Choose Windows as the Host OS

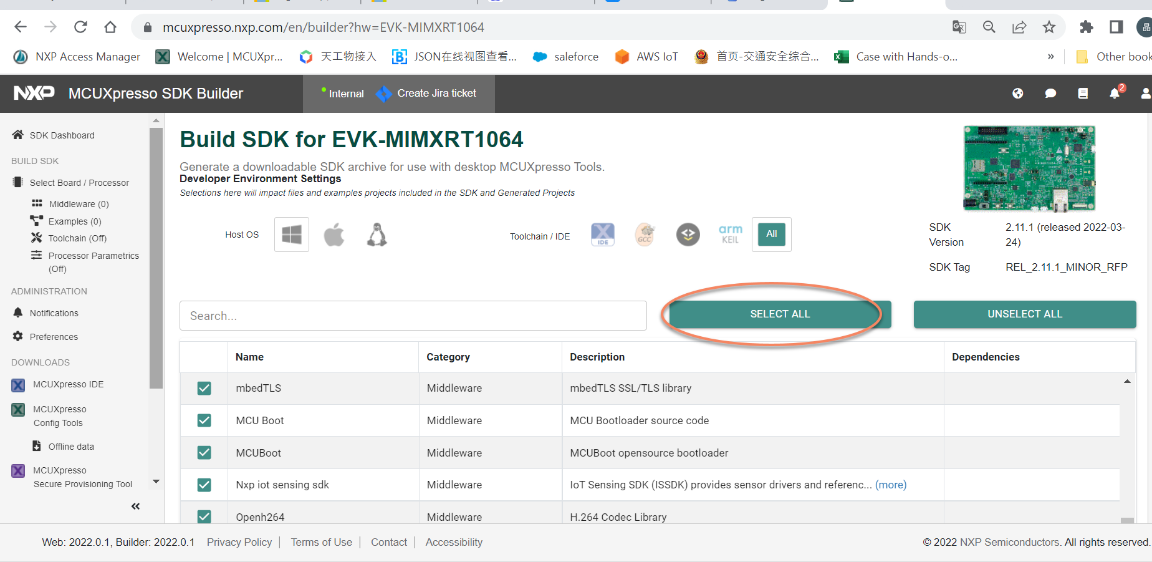point(291,235)
